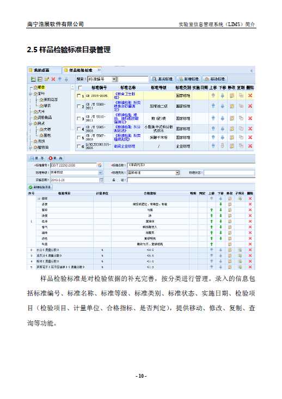Image resolution: width=282 pixels, height=399 pixels.
Task: Delete the 汤色 inspection item
Action: [x=250, y=238]
